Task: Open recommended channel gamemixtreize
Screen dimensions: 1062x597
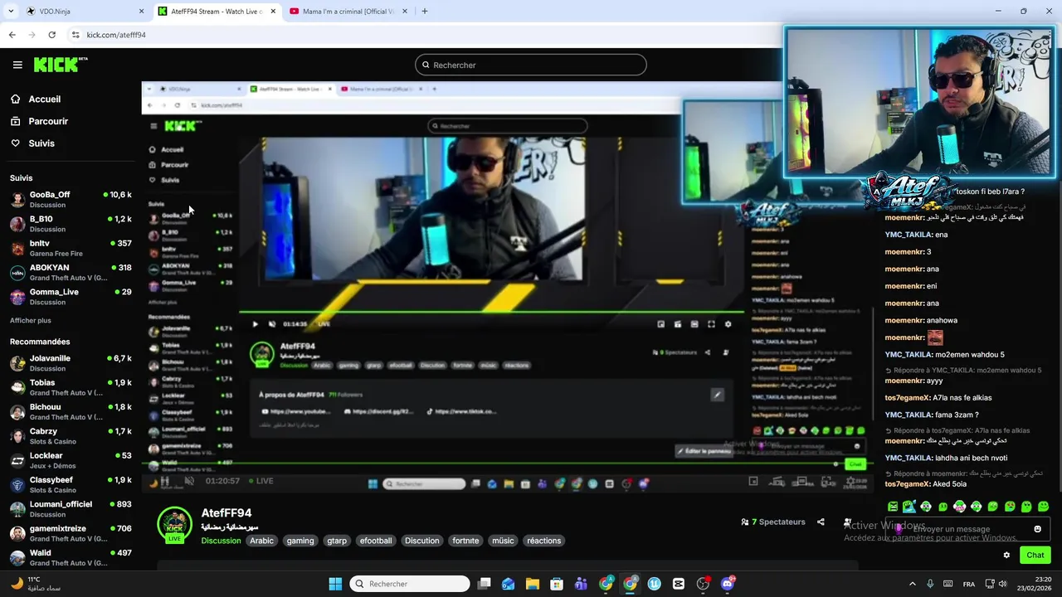Action: pos(71,533)
